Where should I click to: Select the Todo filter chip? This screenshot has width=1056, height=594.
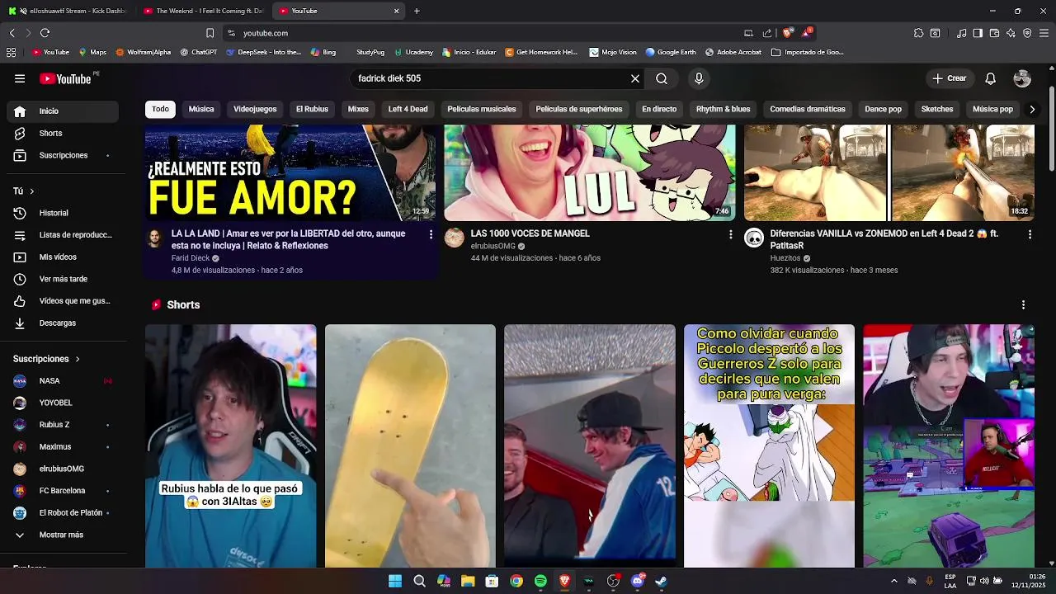(160, 109)
